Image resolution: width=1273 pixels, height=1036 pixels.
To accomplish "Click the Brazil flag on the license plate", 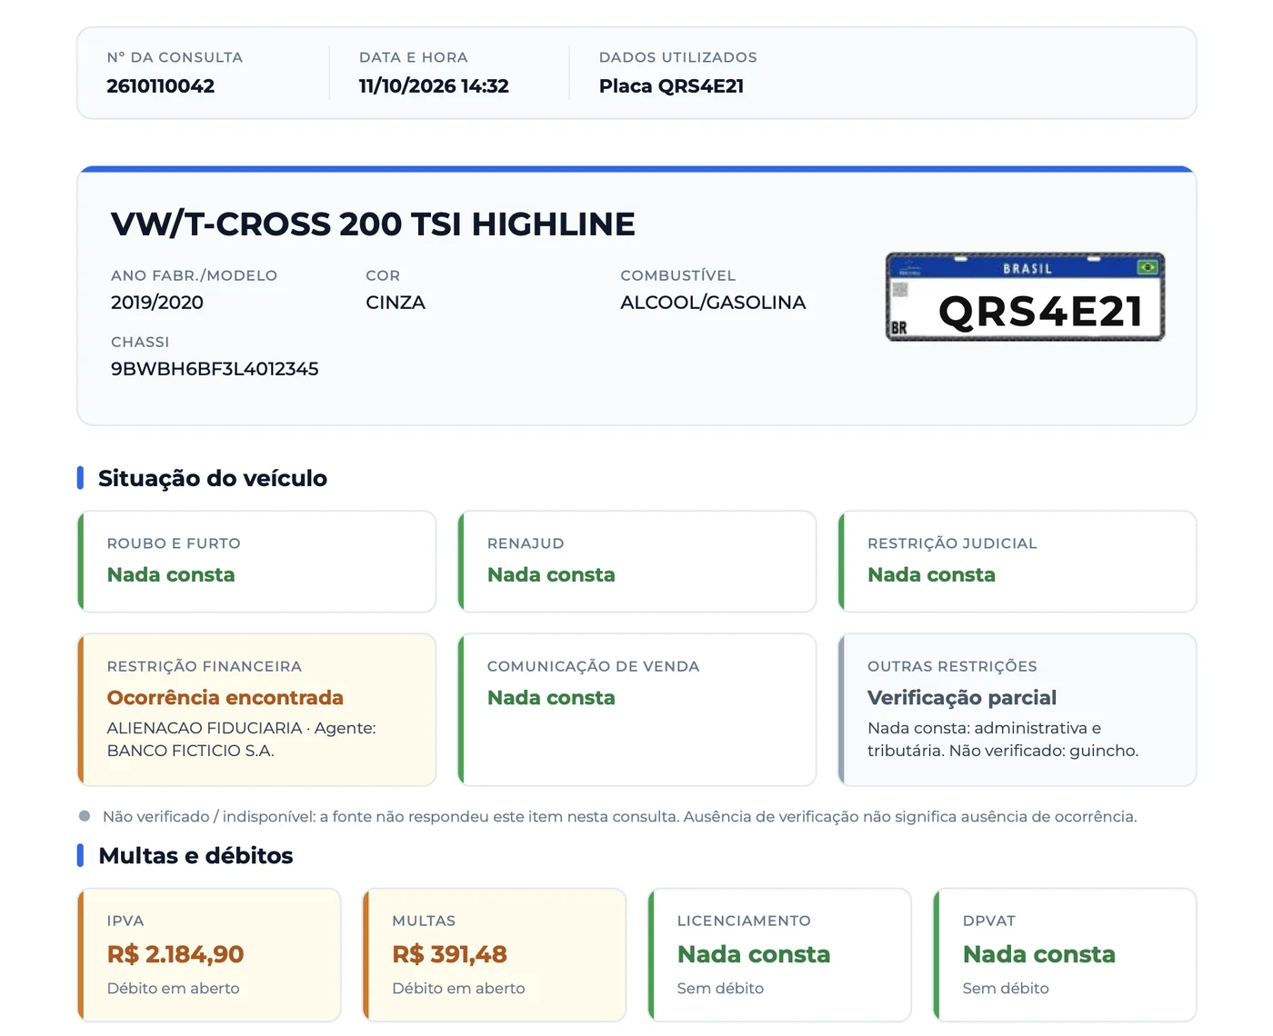I will 1148,267.
